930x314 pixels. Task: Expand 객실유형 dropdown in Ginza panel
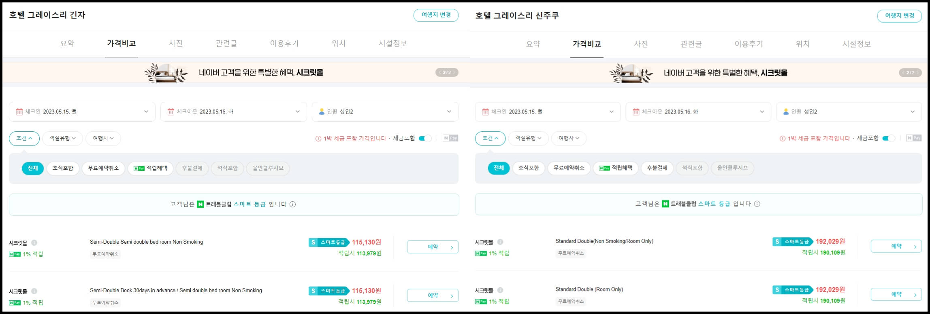pyautogui.click(x=63, y=139)
